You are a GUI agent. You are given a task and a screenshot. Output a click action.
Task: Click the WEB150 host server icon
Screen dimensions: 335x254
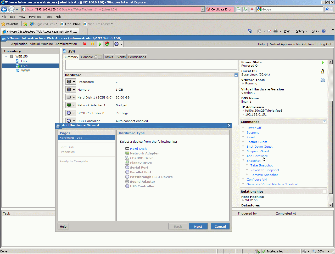point(12,56)
